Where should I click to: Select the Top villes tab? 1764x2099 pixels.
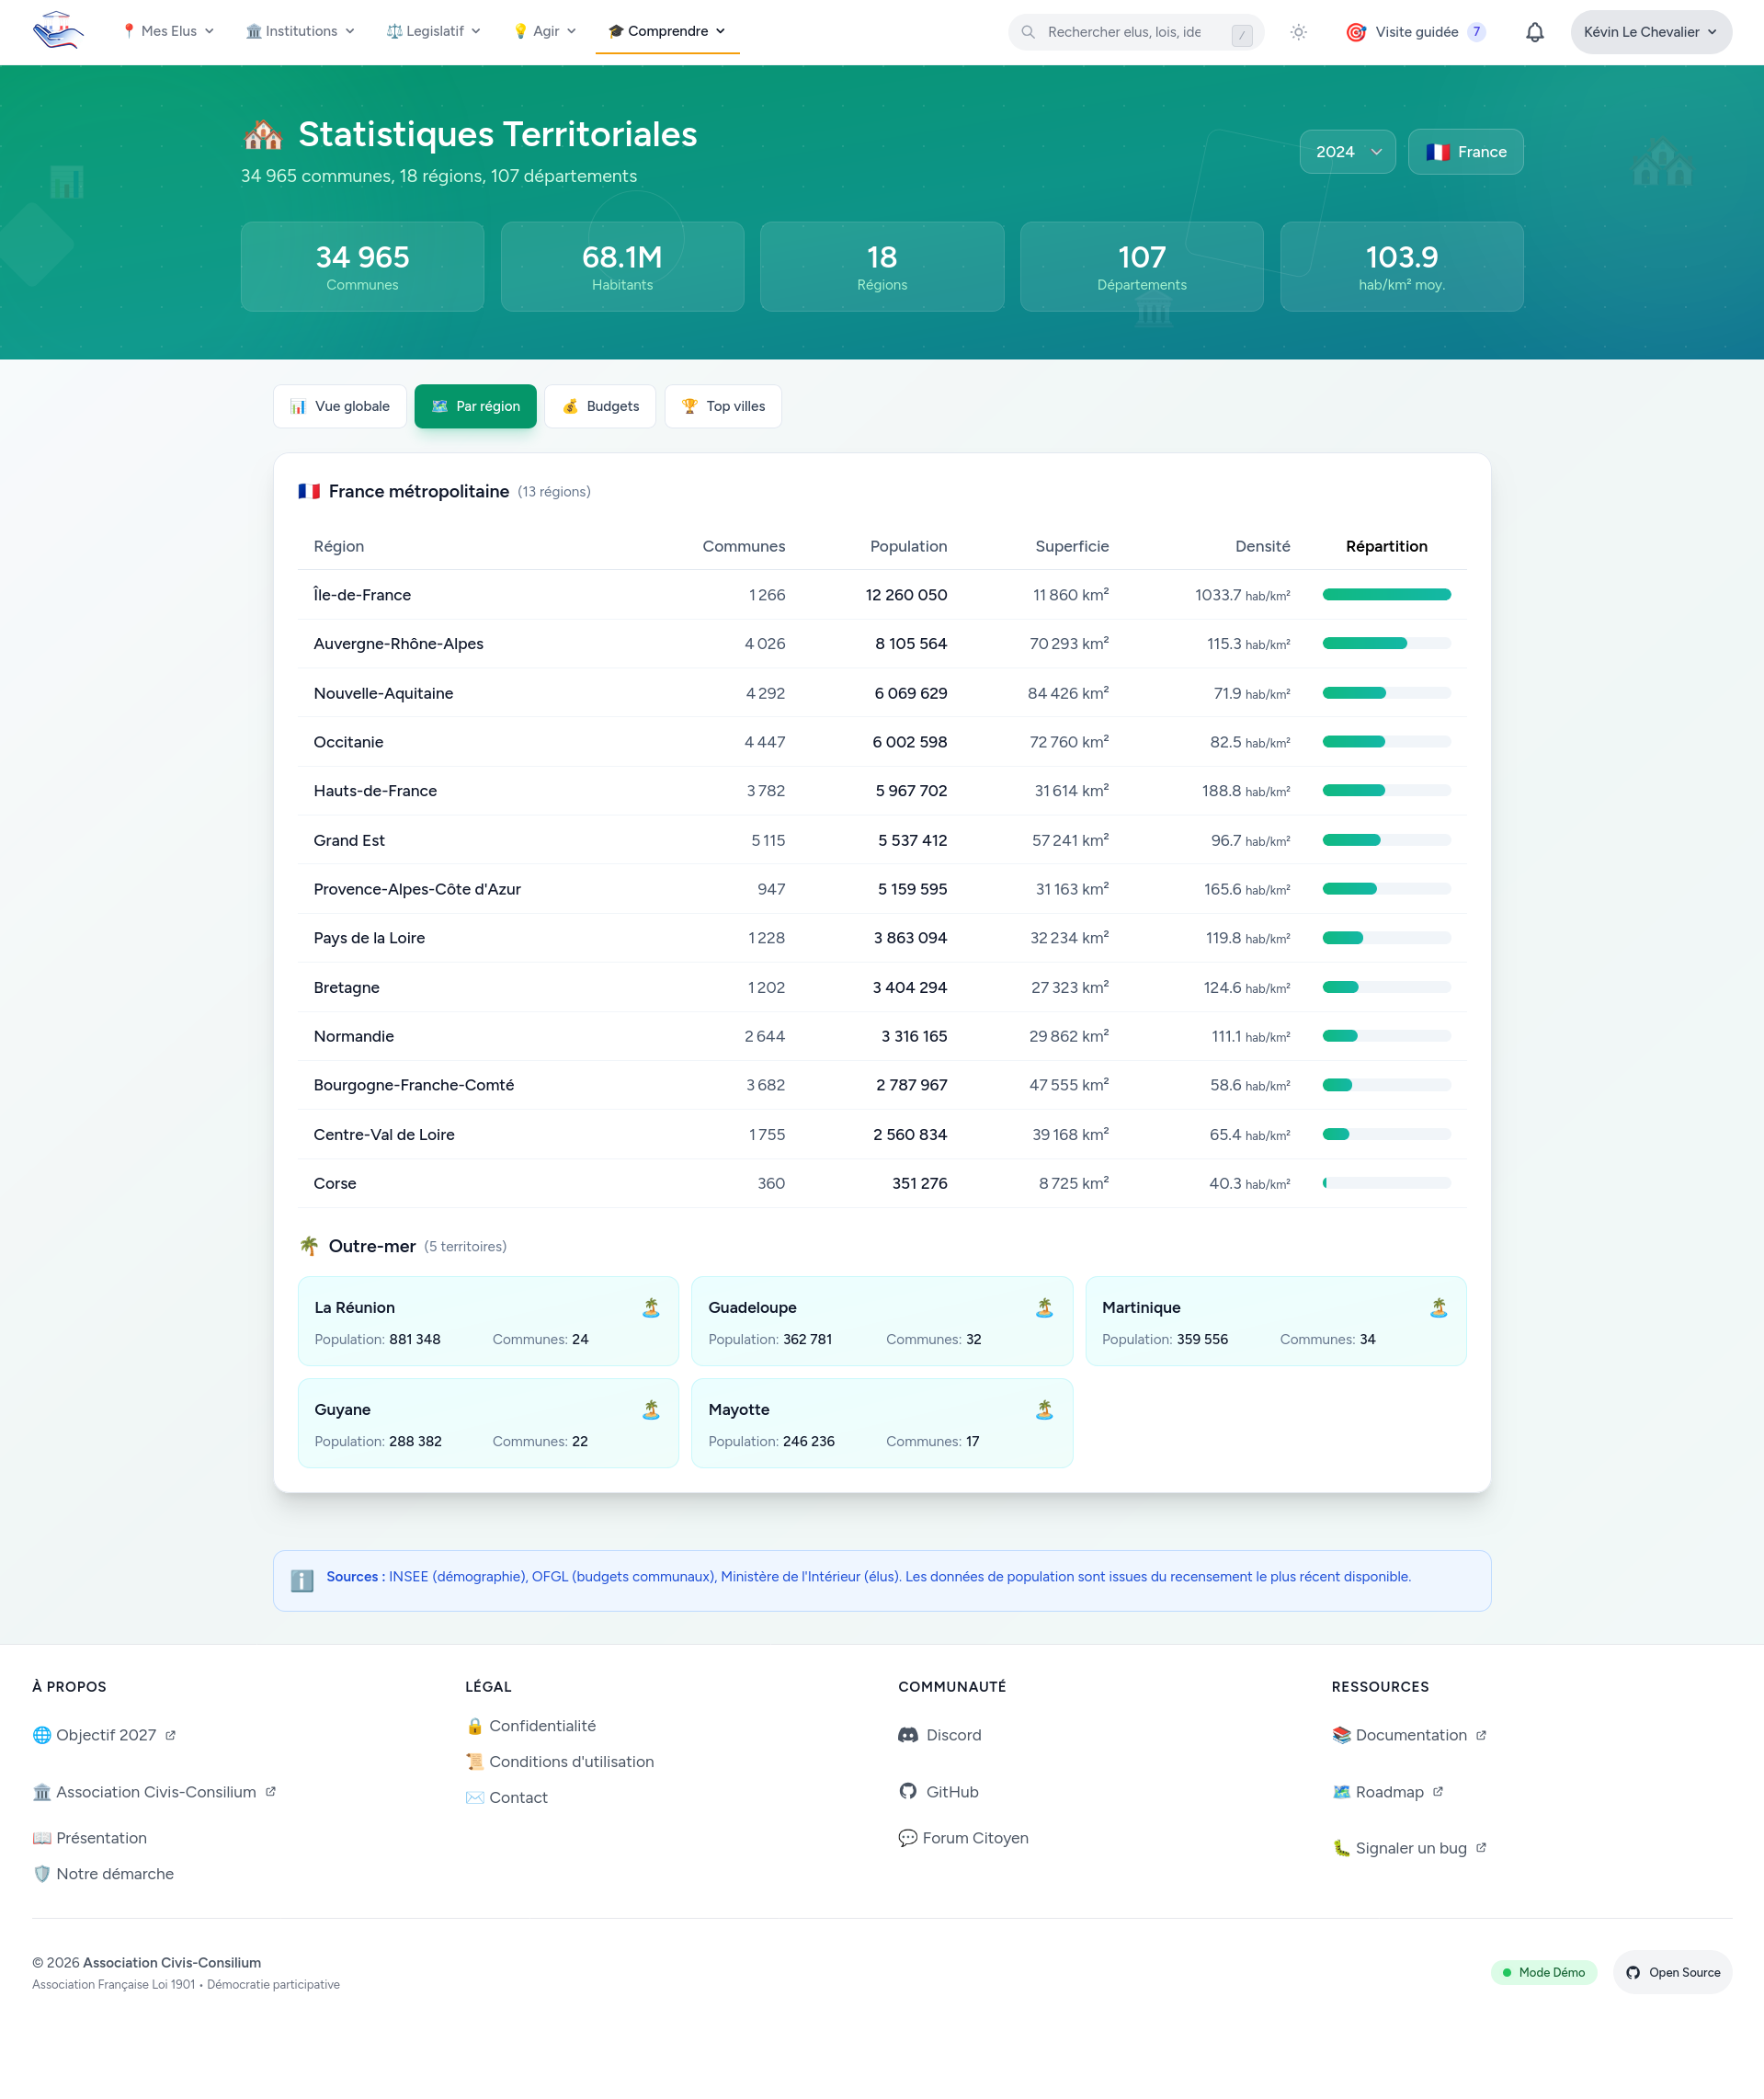[x=722, y=406]
